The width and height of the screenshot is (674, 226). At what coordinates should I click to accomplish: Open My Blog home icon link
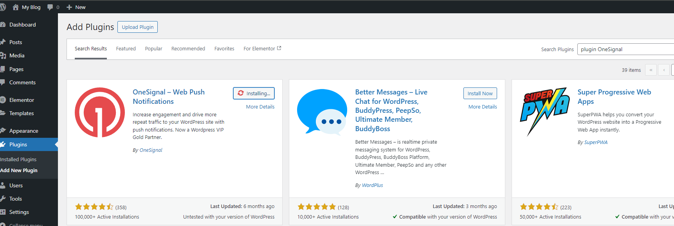pos(16,7)
